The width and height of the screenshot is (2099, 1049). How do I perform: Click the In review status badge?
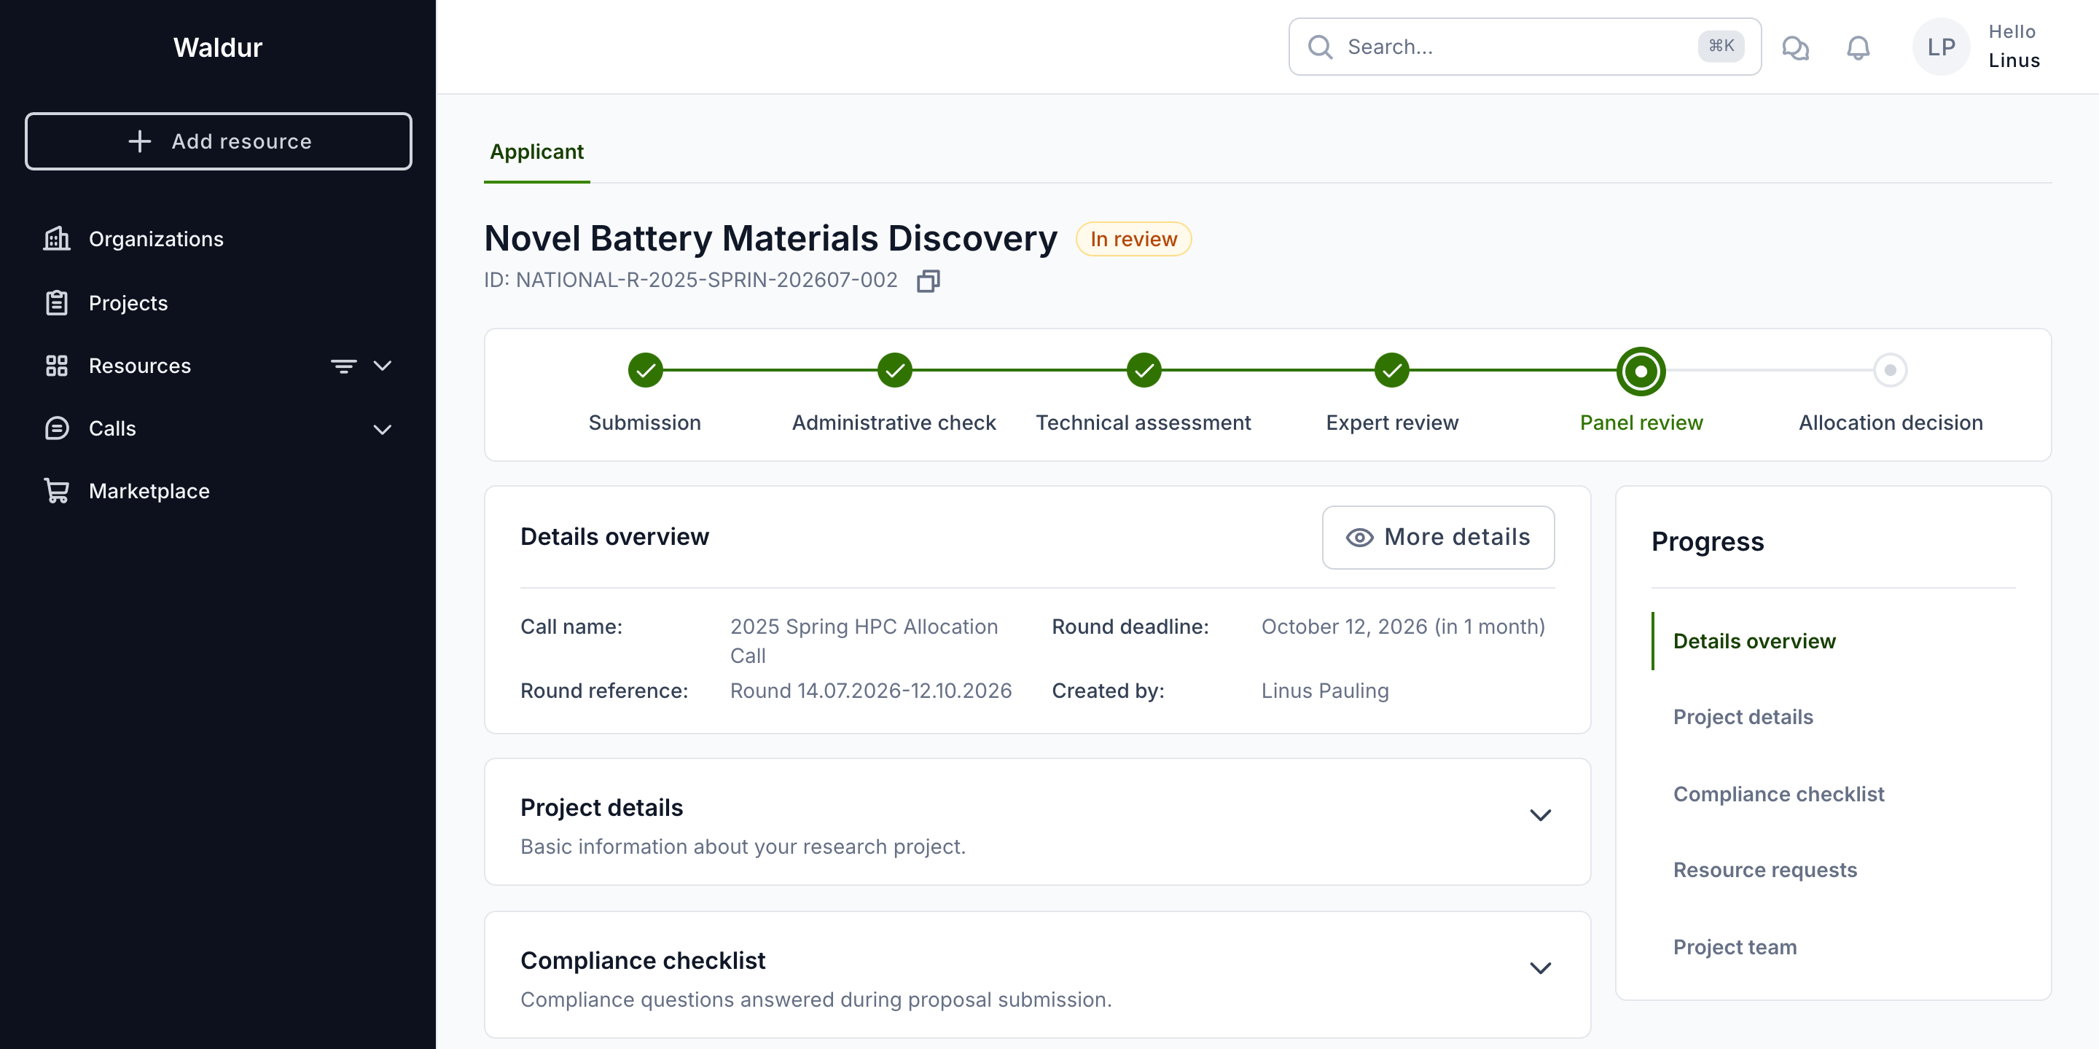[x=1133, y=239]
